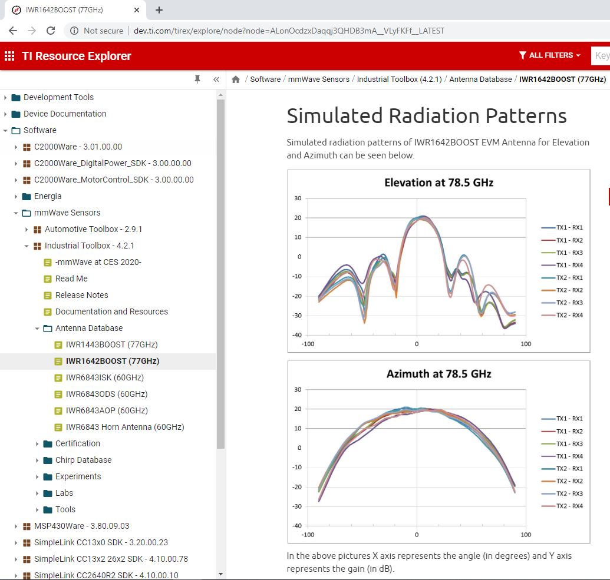Click the Automotive Toolbox package icon

[37, 230]
